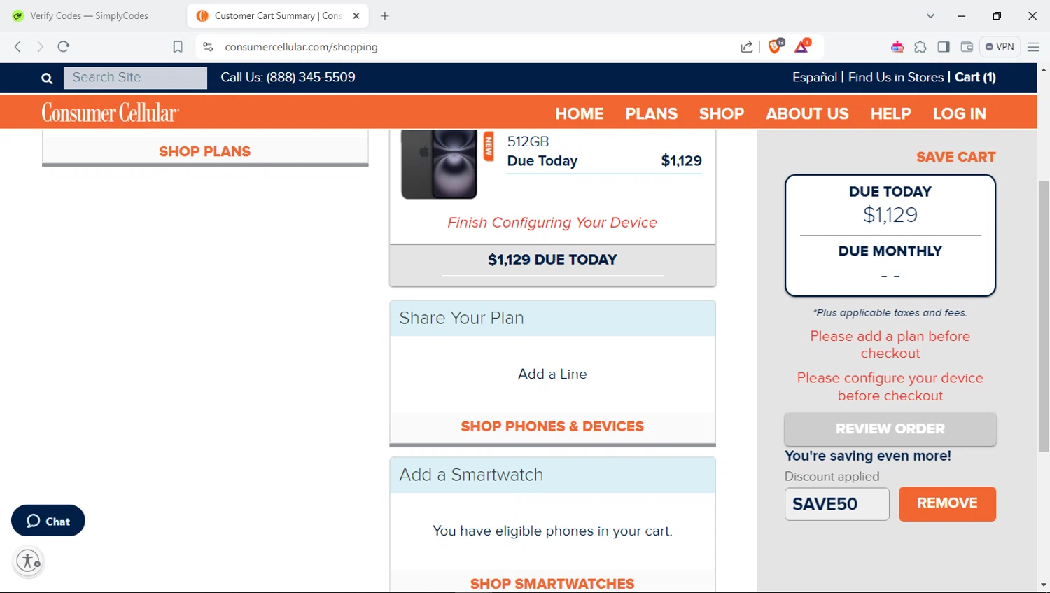Screen dimensions: 1050x593
Task: Click the Consumer Cellular logo
Action: click(110, 113)
